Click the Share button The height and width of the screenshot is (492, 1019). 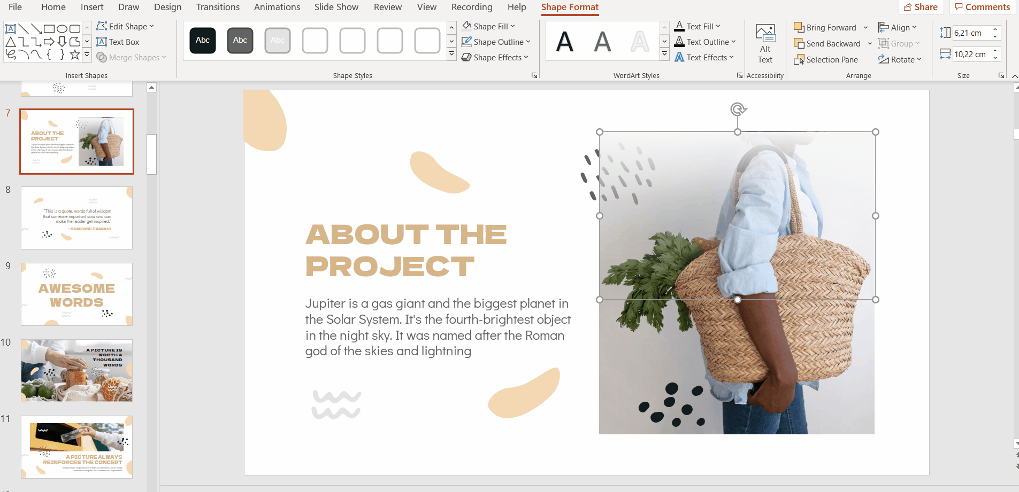tap(920, 7)
